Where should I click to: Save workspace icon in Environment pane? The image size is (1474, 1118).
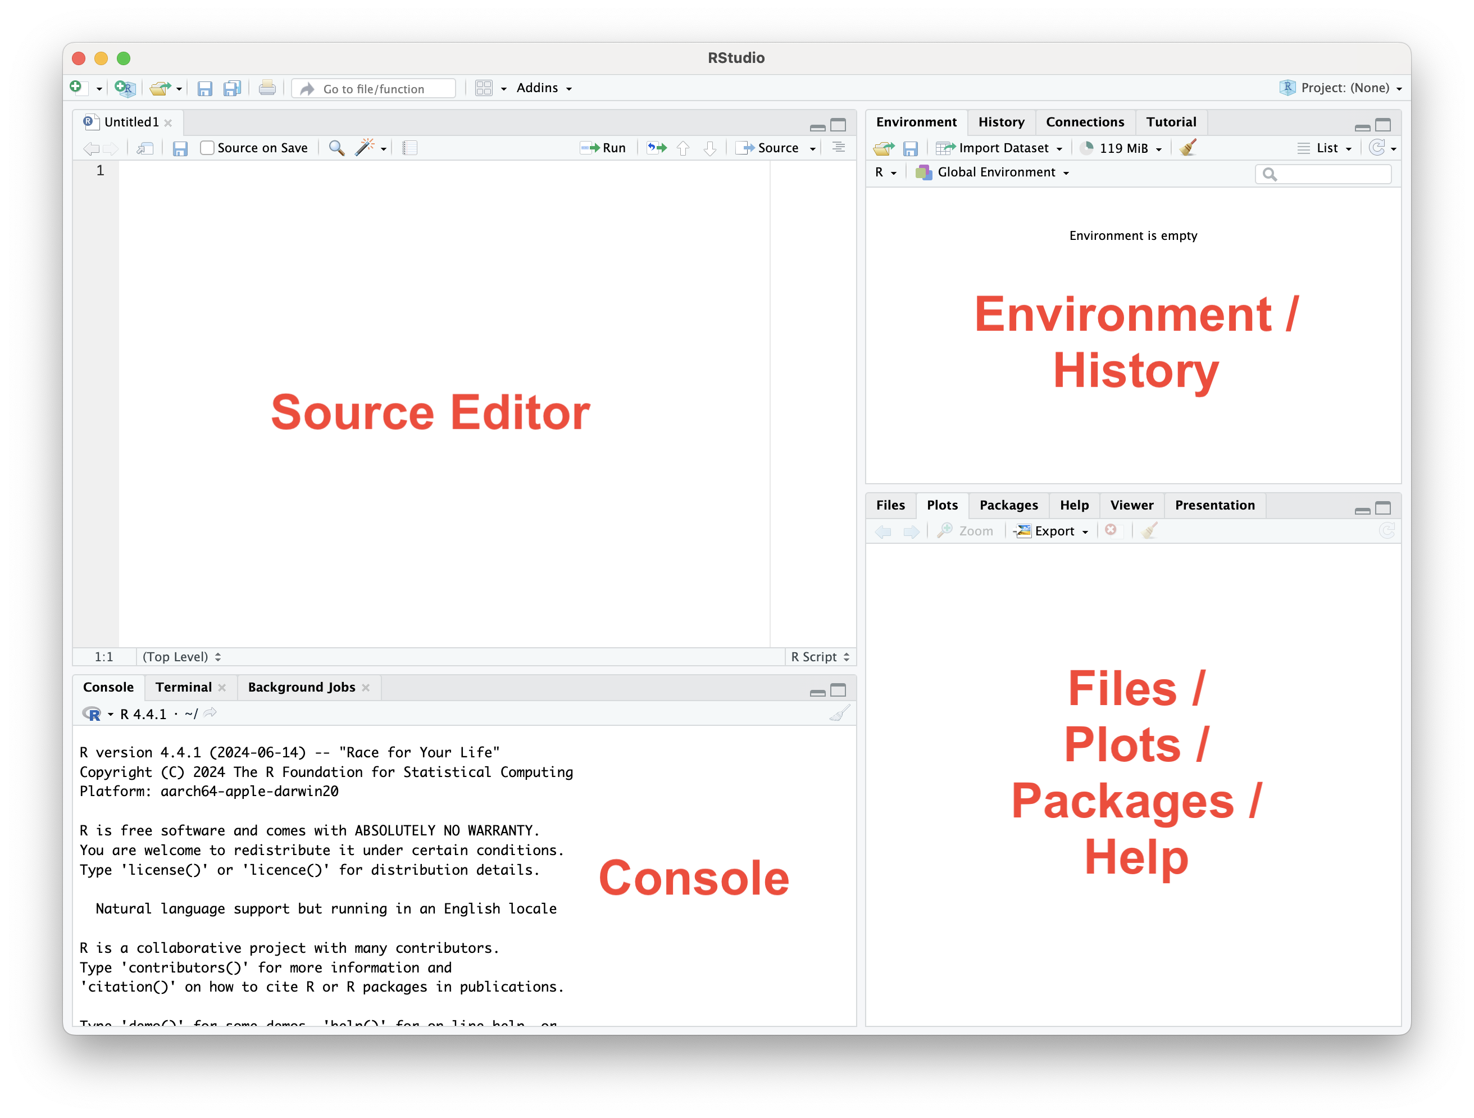pyautogui.click(x=910, y=148)
